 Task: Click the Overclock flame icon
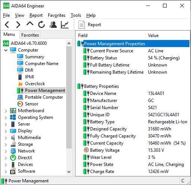20,84
